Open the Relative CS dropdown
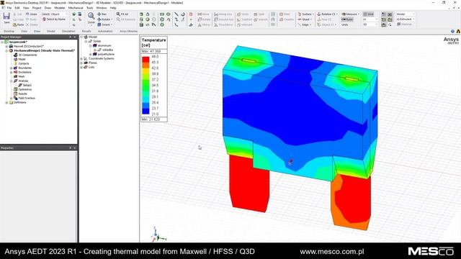The height and width of the screenshot is (259, 461). click(x=328, y=14)
